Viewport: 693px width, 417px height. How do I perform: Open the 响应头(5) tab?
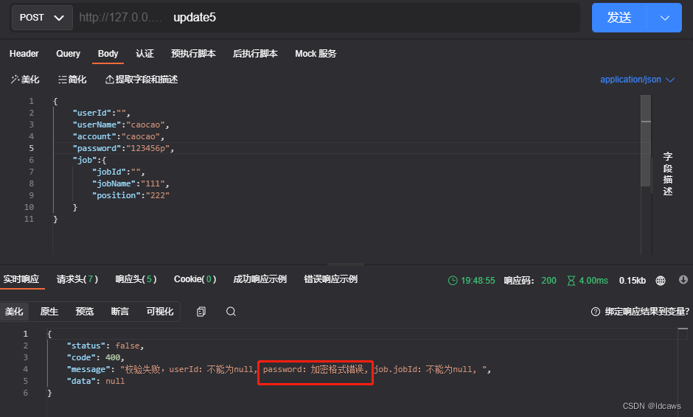(x=136, y=280)
